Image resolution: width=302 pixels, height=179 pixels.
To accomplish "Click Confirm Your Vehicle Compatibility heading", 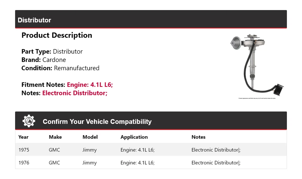I will [97, 121].
